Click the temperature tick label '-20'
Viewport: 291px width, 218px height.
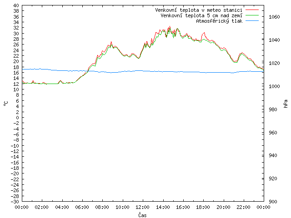click(x=15, y=173)
